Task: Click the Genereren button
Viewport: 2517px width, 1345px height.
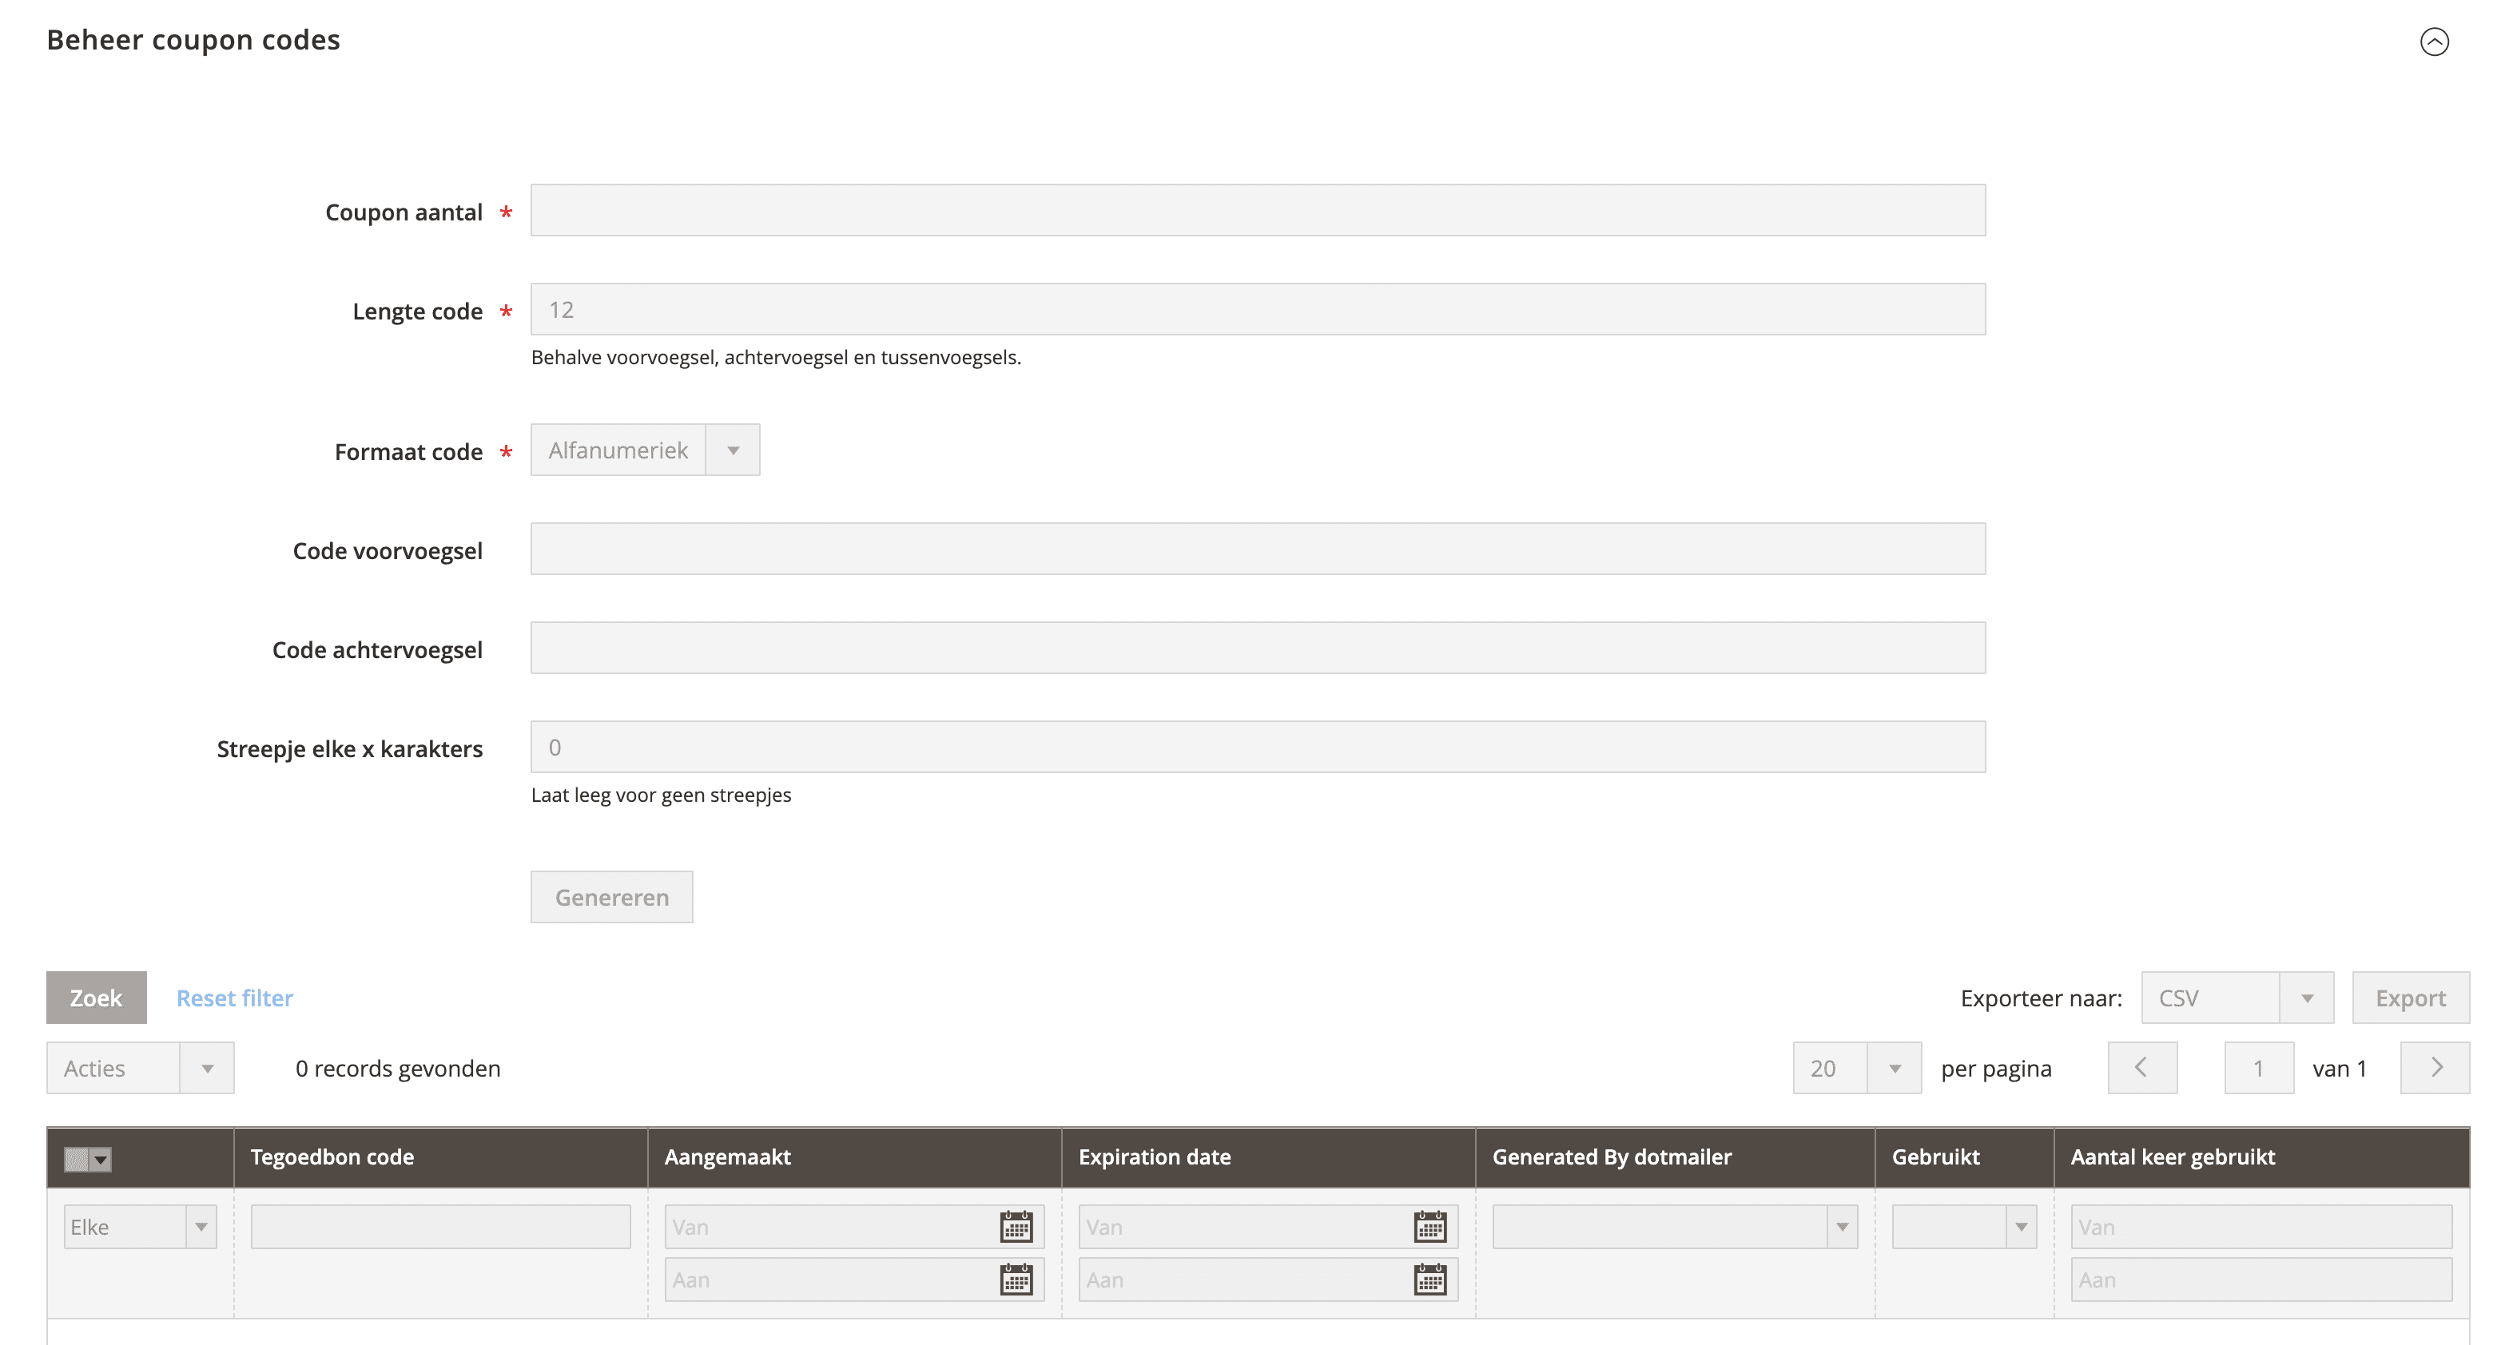Action: 611,897
